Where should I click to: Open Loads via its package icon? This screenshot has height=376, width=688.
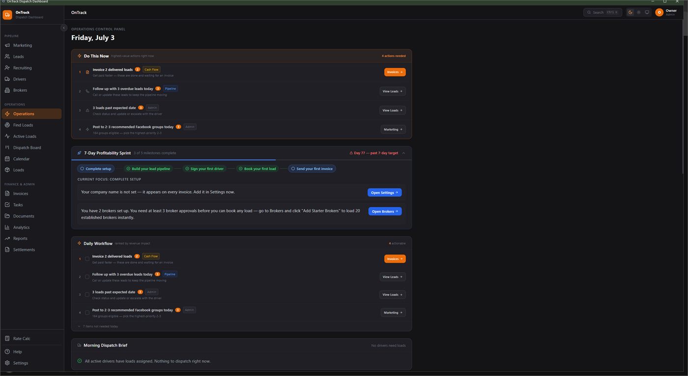pyautogui.click(x=7, y=170)
